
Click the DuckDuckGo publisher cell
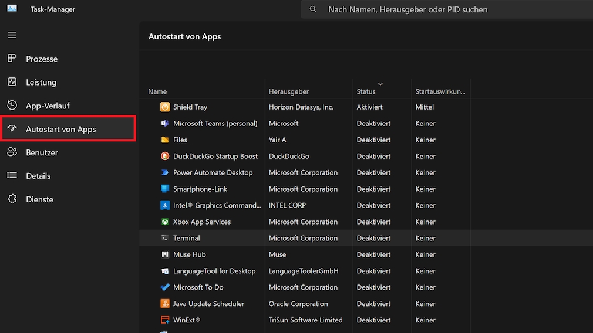point(289,156)
